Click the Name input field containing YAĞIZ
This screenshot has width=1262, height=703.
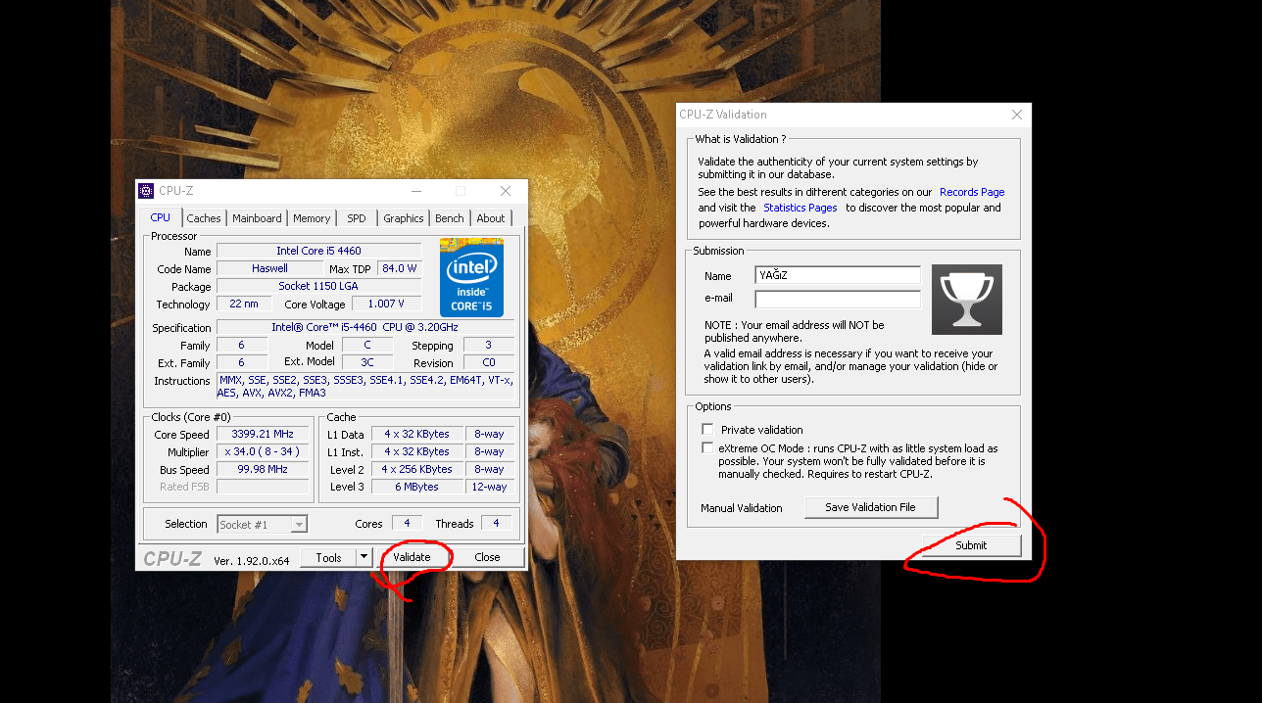tap(838, 275)
